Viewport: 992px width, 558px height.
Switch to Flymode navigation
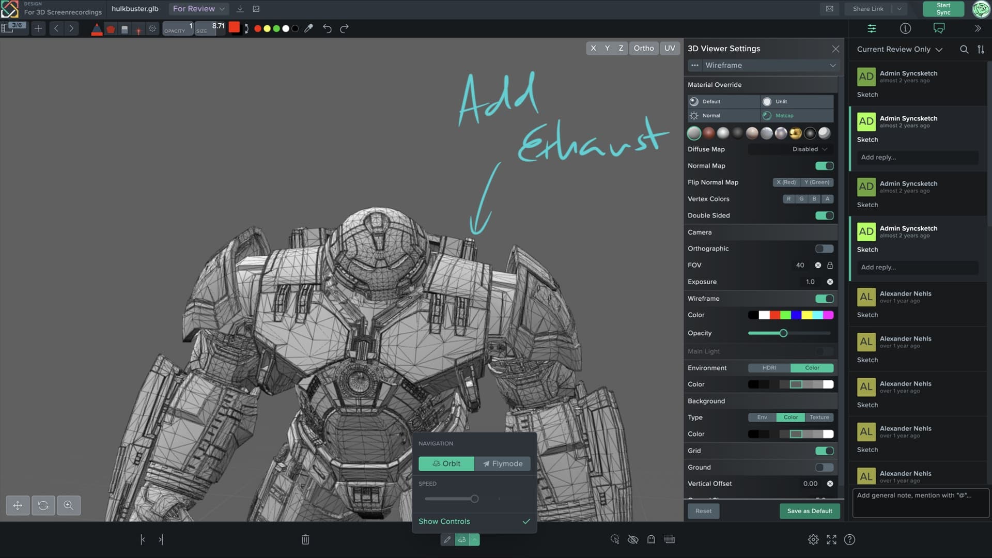(502, 463)
